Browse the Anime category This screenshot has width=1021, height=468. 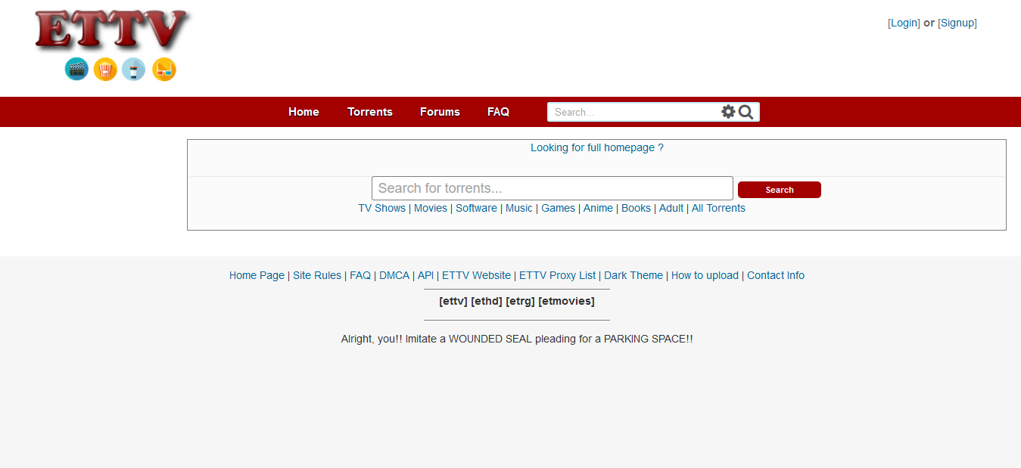click(598, 208)
